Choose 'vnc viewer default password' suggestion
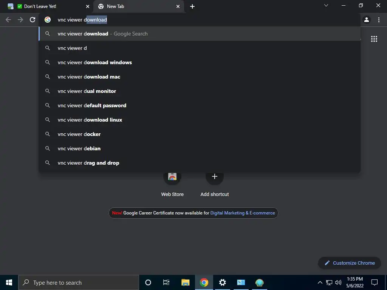 pyautogui.click(x=200, y=105)
